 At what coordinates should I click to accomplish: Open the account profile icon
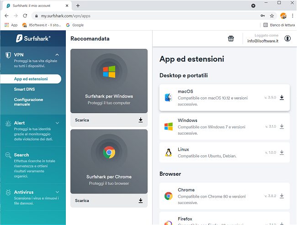click(x=287, y=38)
